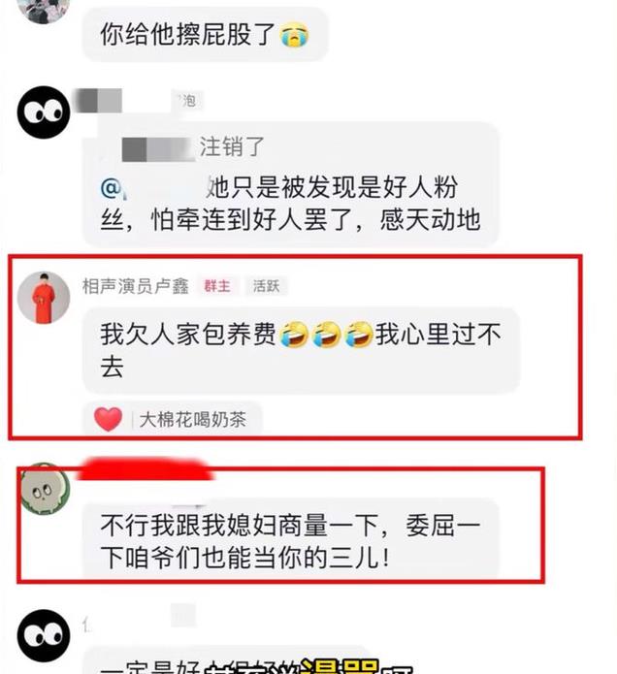Tap the bottom black googly-eyes avatar

click(x=44, y=636)
